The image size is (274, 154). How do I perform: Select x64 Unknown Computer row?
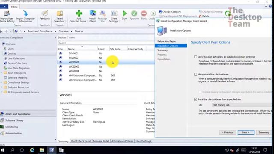106,75
